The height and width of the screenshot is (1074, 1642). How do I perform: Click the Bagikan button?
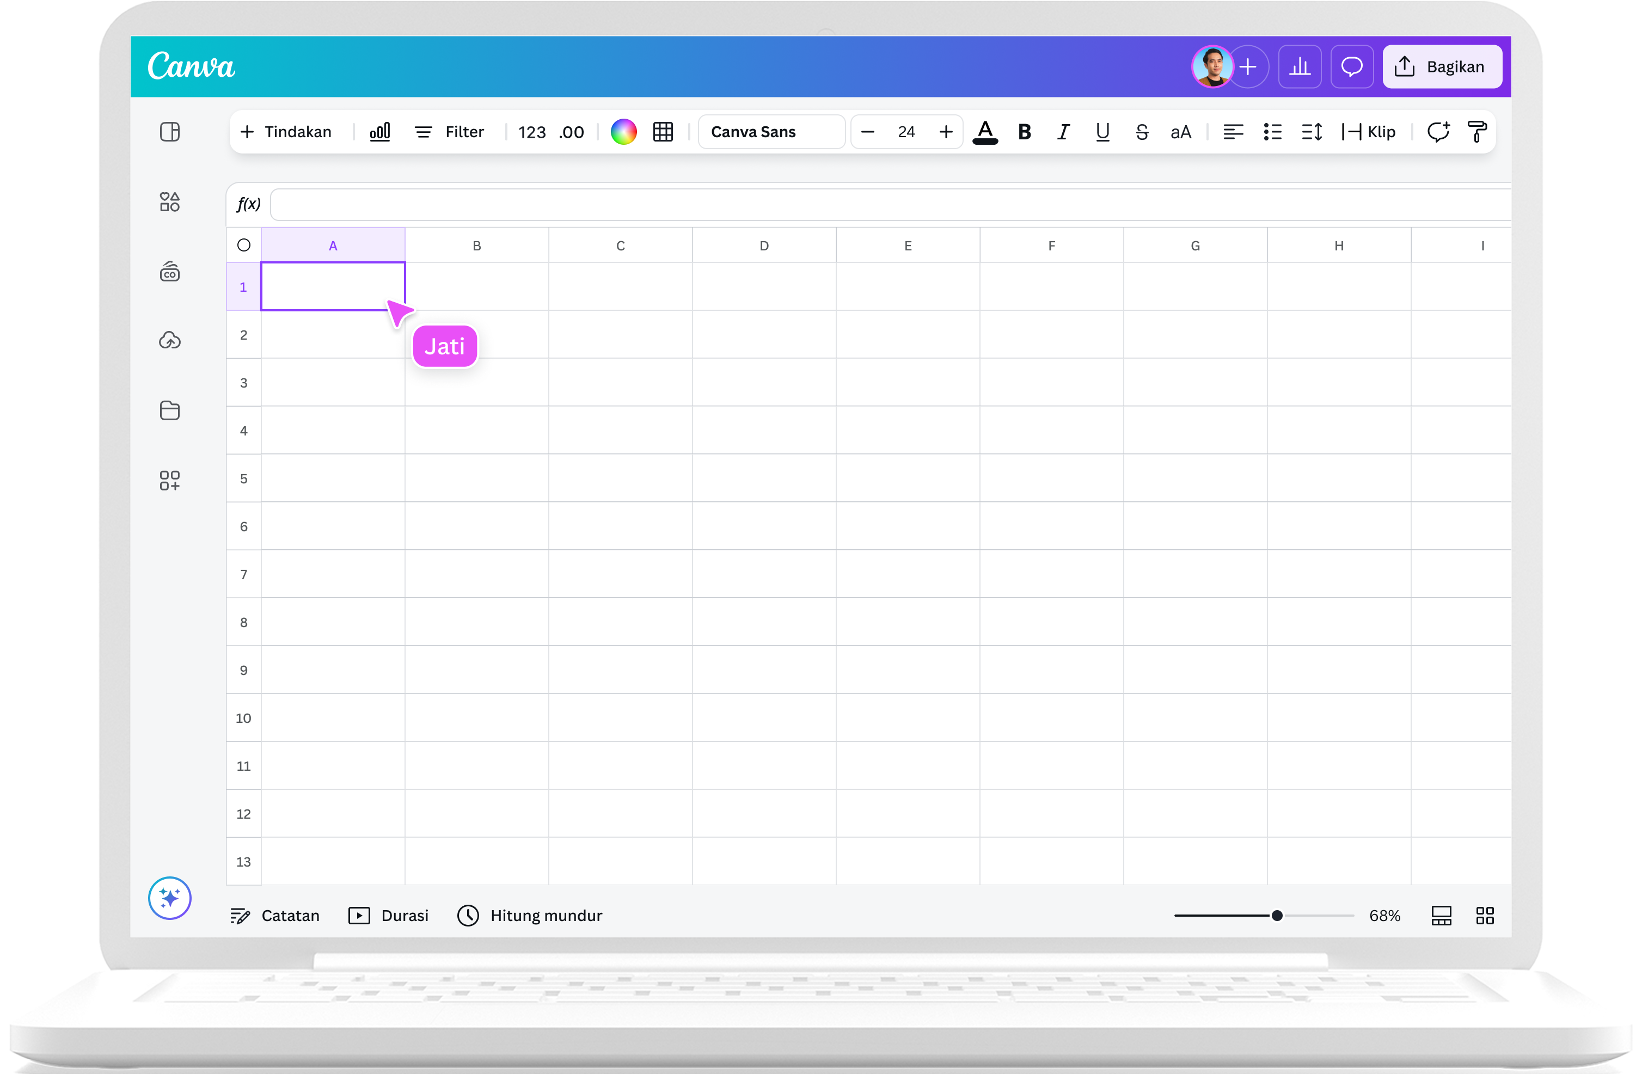pyautogui.click(x=1442, y=66)
